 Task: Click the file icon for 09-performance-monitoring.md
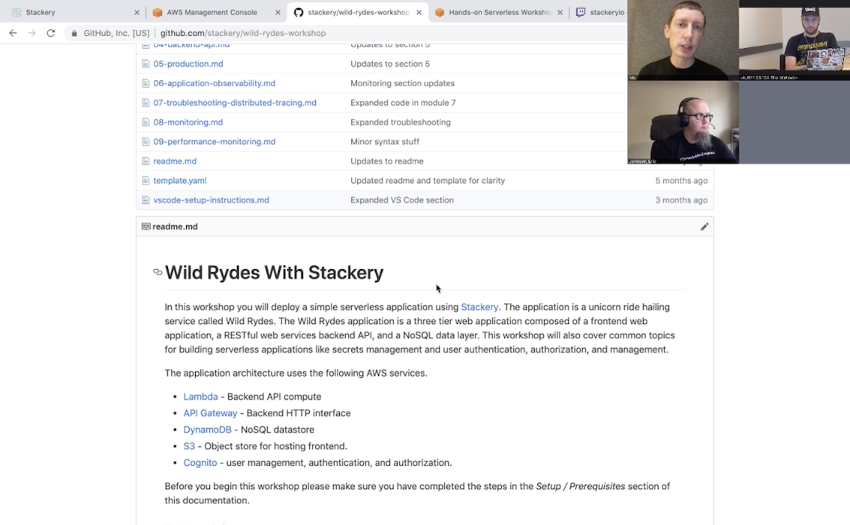click(146, 142)
